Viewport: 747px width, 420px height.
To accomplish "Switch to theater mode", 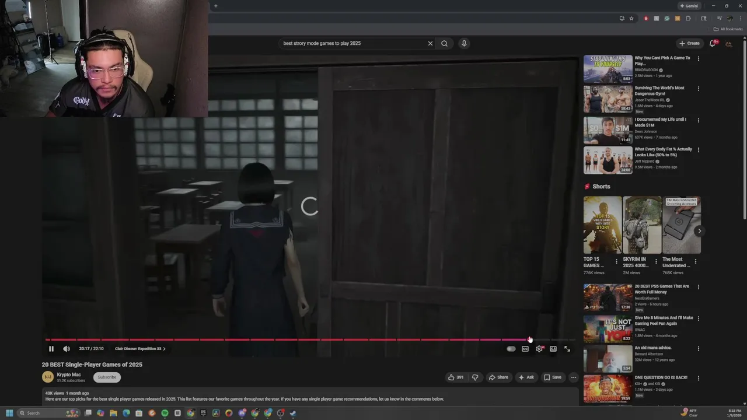I will click(553, 349).
